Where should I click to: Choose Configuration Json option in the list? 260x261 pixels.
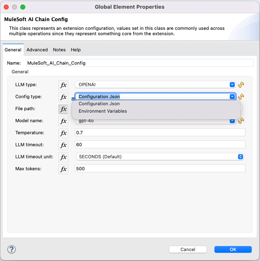[x=99, y=104]
